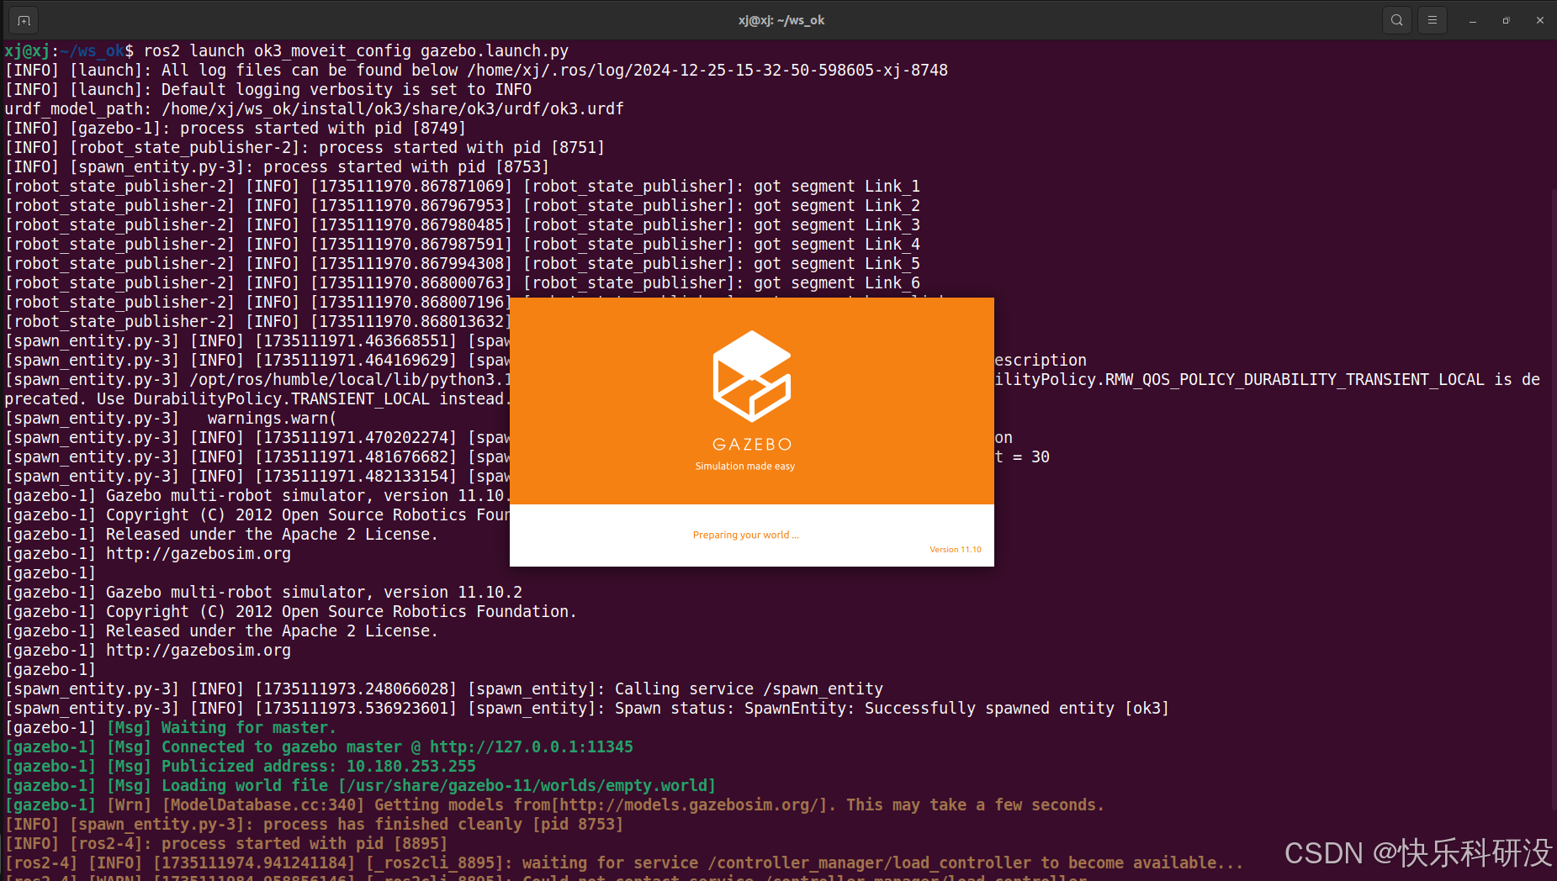This screenshot has width=1557, height=881.
Task: Open a new terminal tab icon
Action: coord(24,20)
